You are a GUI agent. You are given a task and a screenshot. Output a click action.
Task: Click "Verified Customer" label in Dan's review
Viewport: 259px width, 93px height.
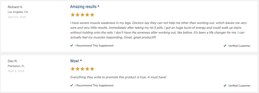pyautogui.click(x=239, y=86)
